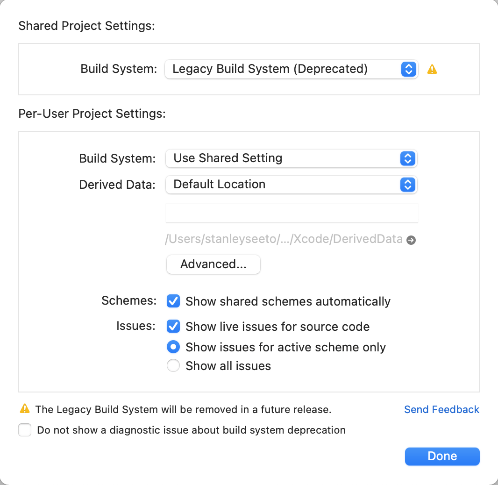Open the Use Shared Setting dropdown
Screen dimensions: 498x485
tap(291, 158)
